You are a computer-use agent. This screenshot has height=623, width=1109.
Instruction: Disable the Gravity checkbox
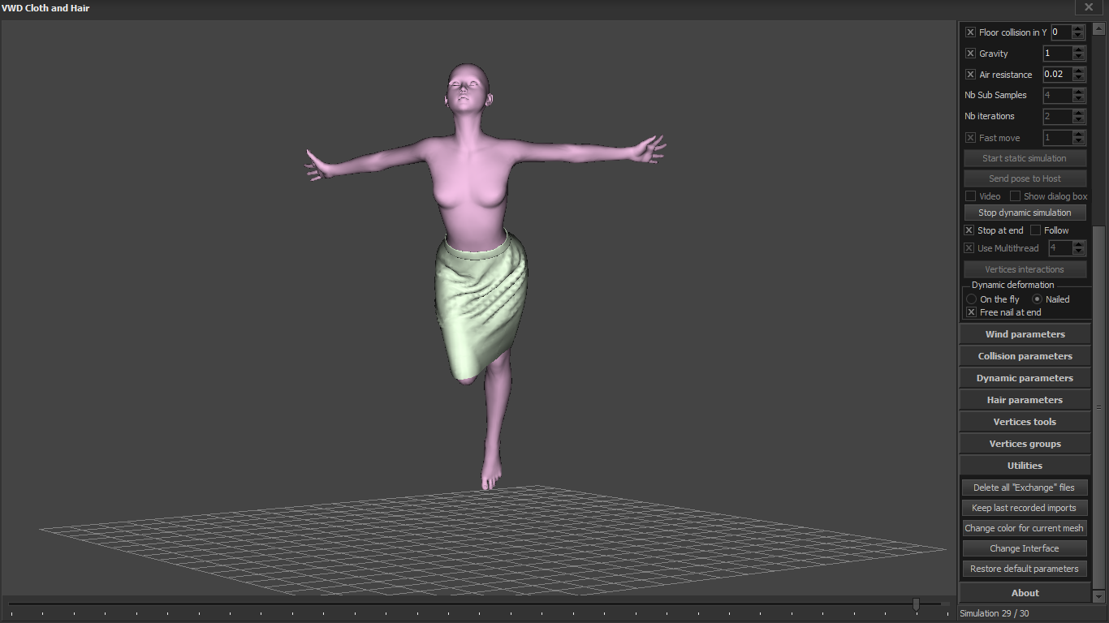click(x=970, y=54)
